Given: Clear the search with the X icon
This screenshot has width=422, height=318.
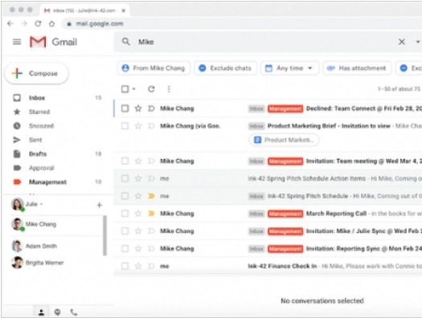Looking at the screenshot, I should click(x=402, y=42).
